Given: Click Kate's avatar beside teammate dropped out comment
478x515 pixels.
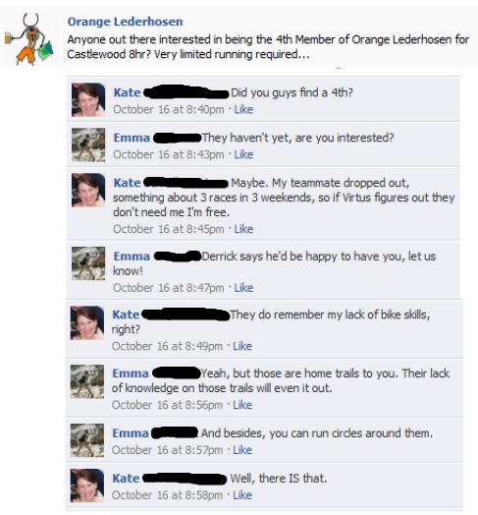Looking at the screenshot, I should (88, 190).
